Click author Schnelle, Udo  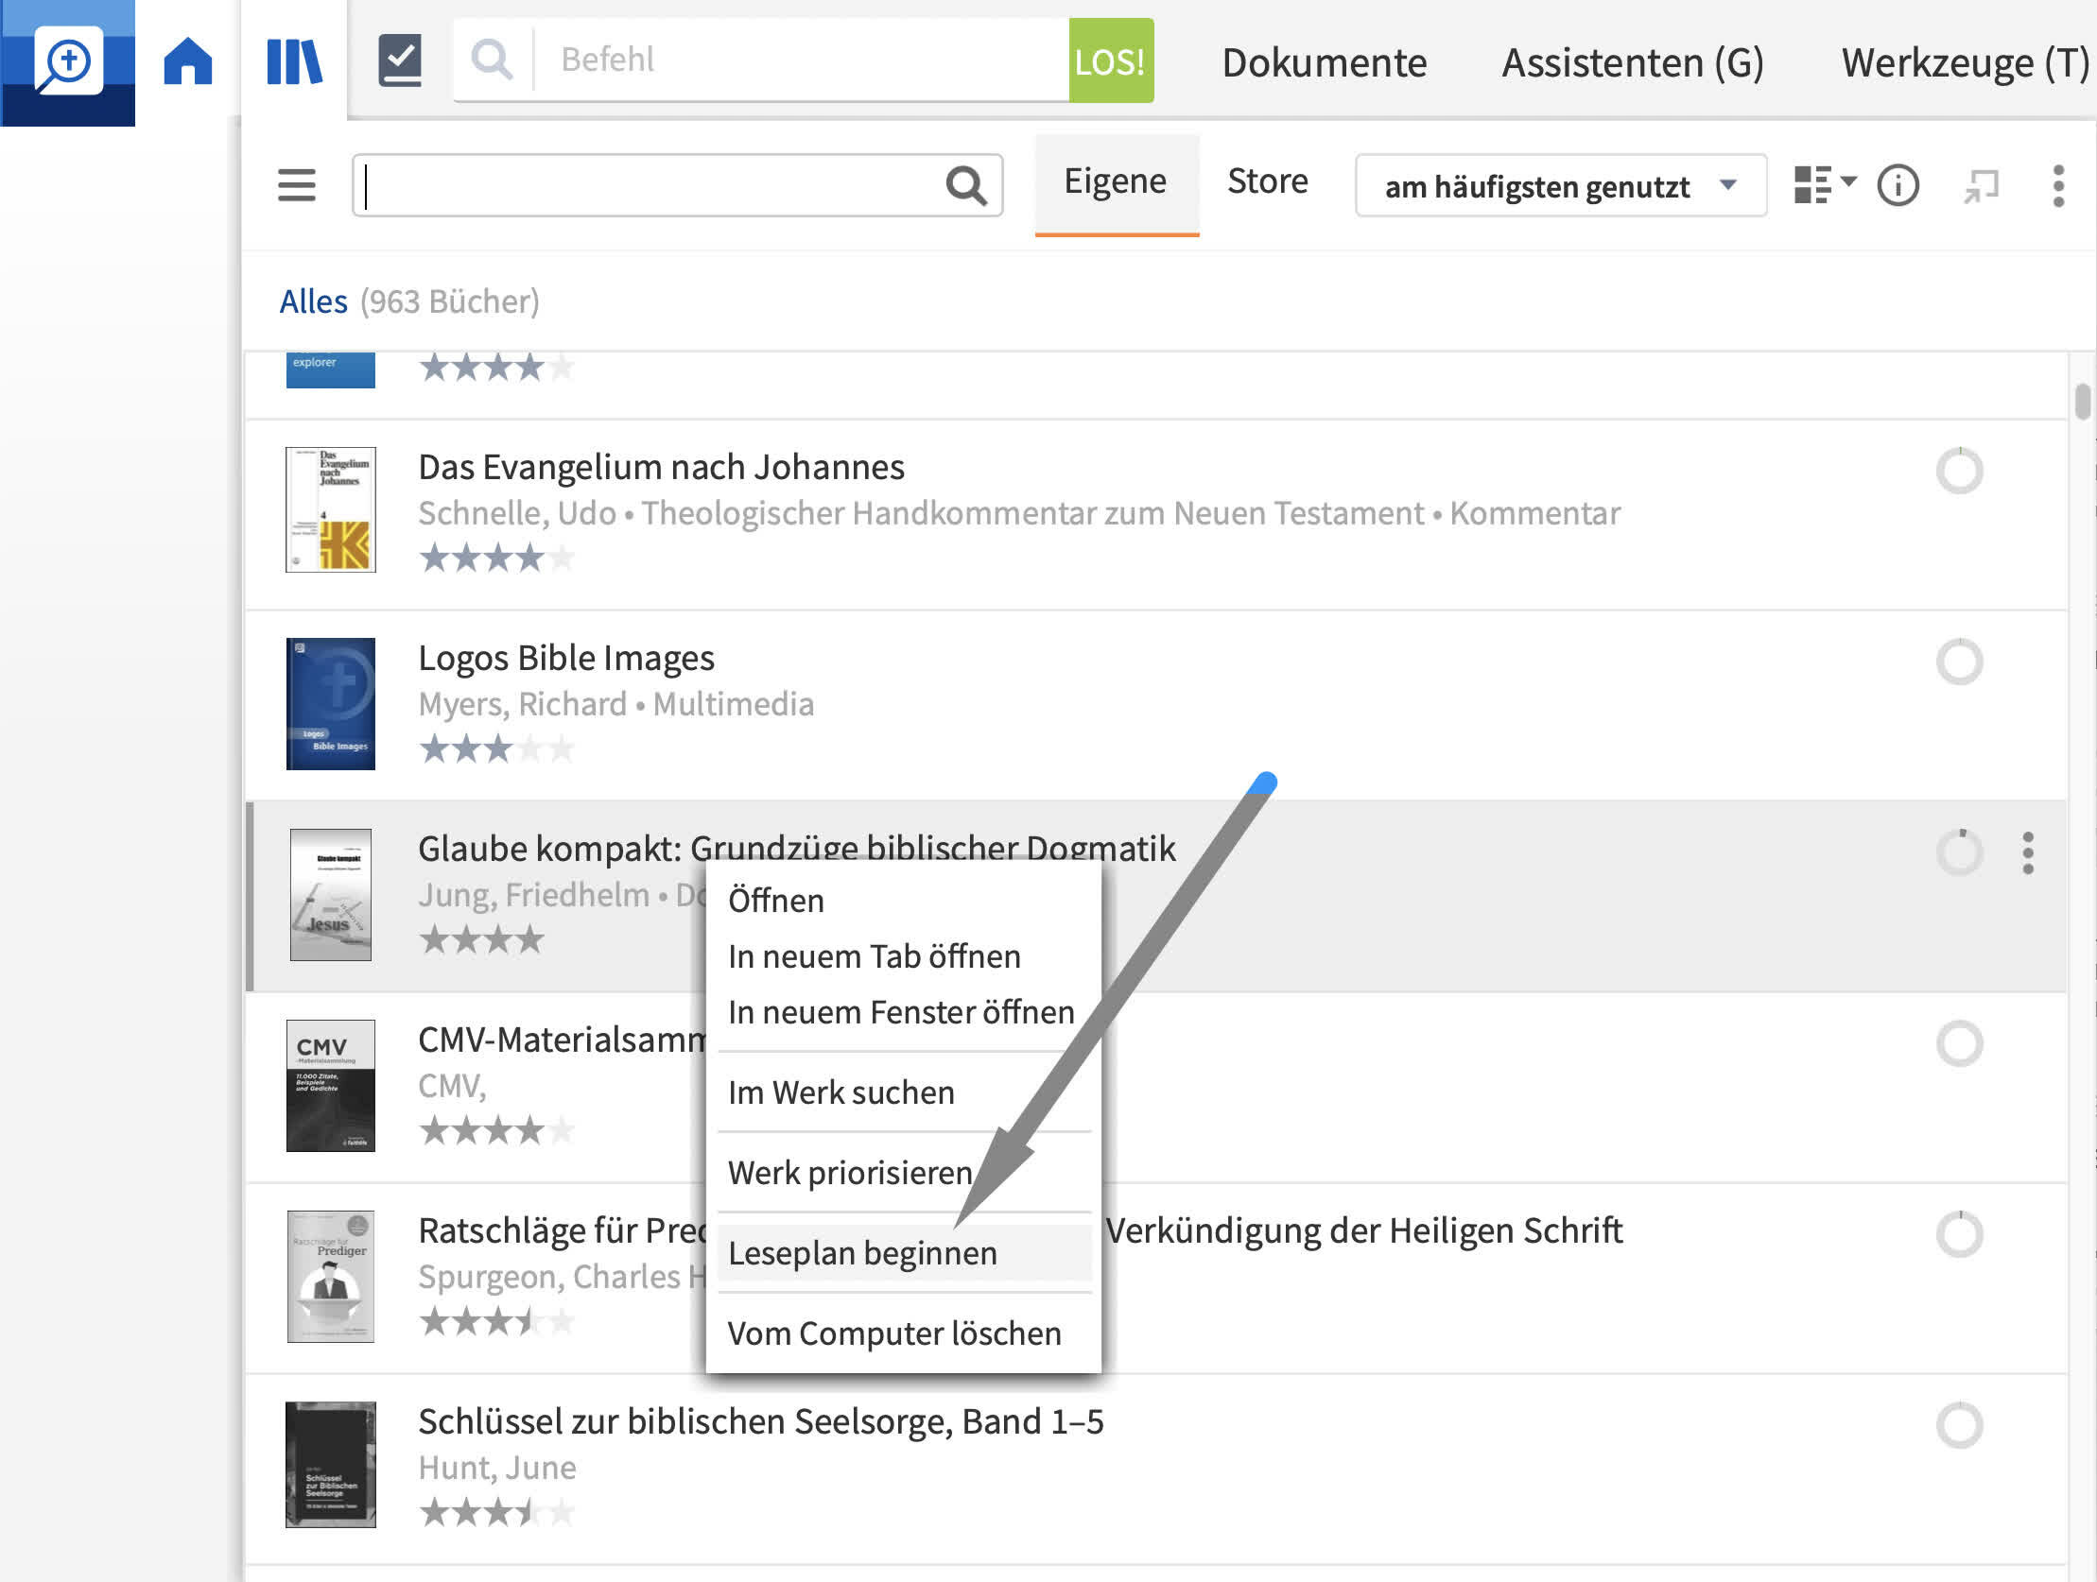(516, 514)
